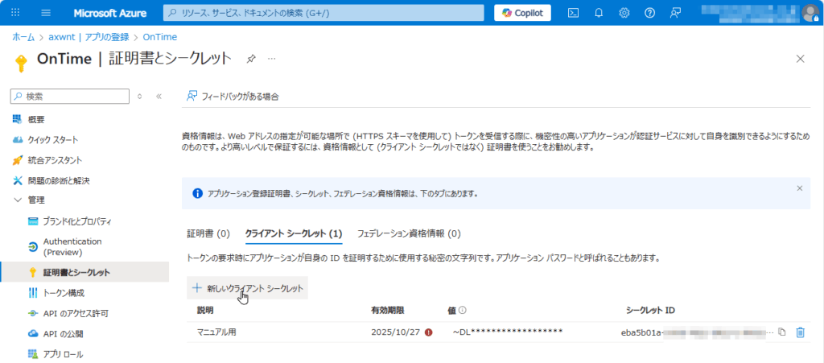Switch to the 証明書 (0) tab
Viewport: 824px width, 363px height.
pyautogui.click(x=208, y=233)
